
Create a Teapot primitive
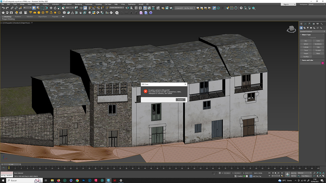coord(306,53)
